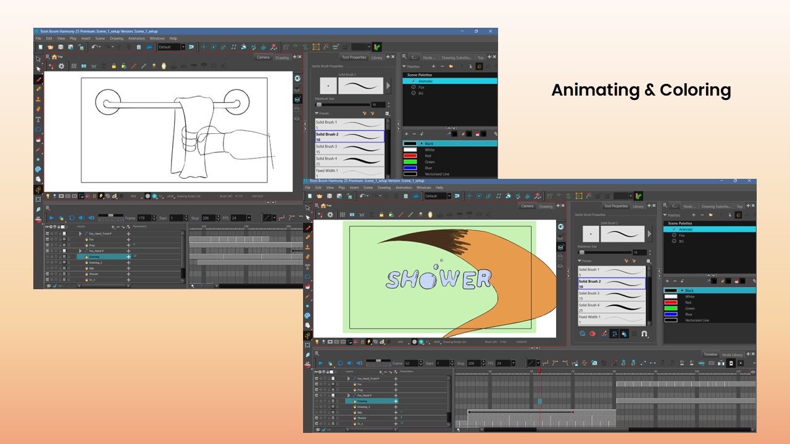Pick the Blue colour swatch in towel sketch window
The image size is (790, 444).
pyautogui.click(x=410, y=168)
